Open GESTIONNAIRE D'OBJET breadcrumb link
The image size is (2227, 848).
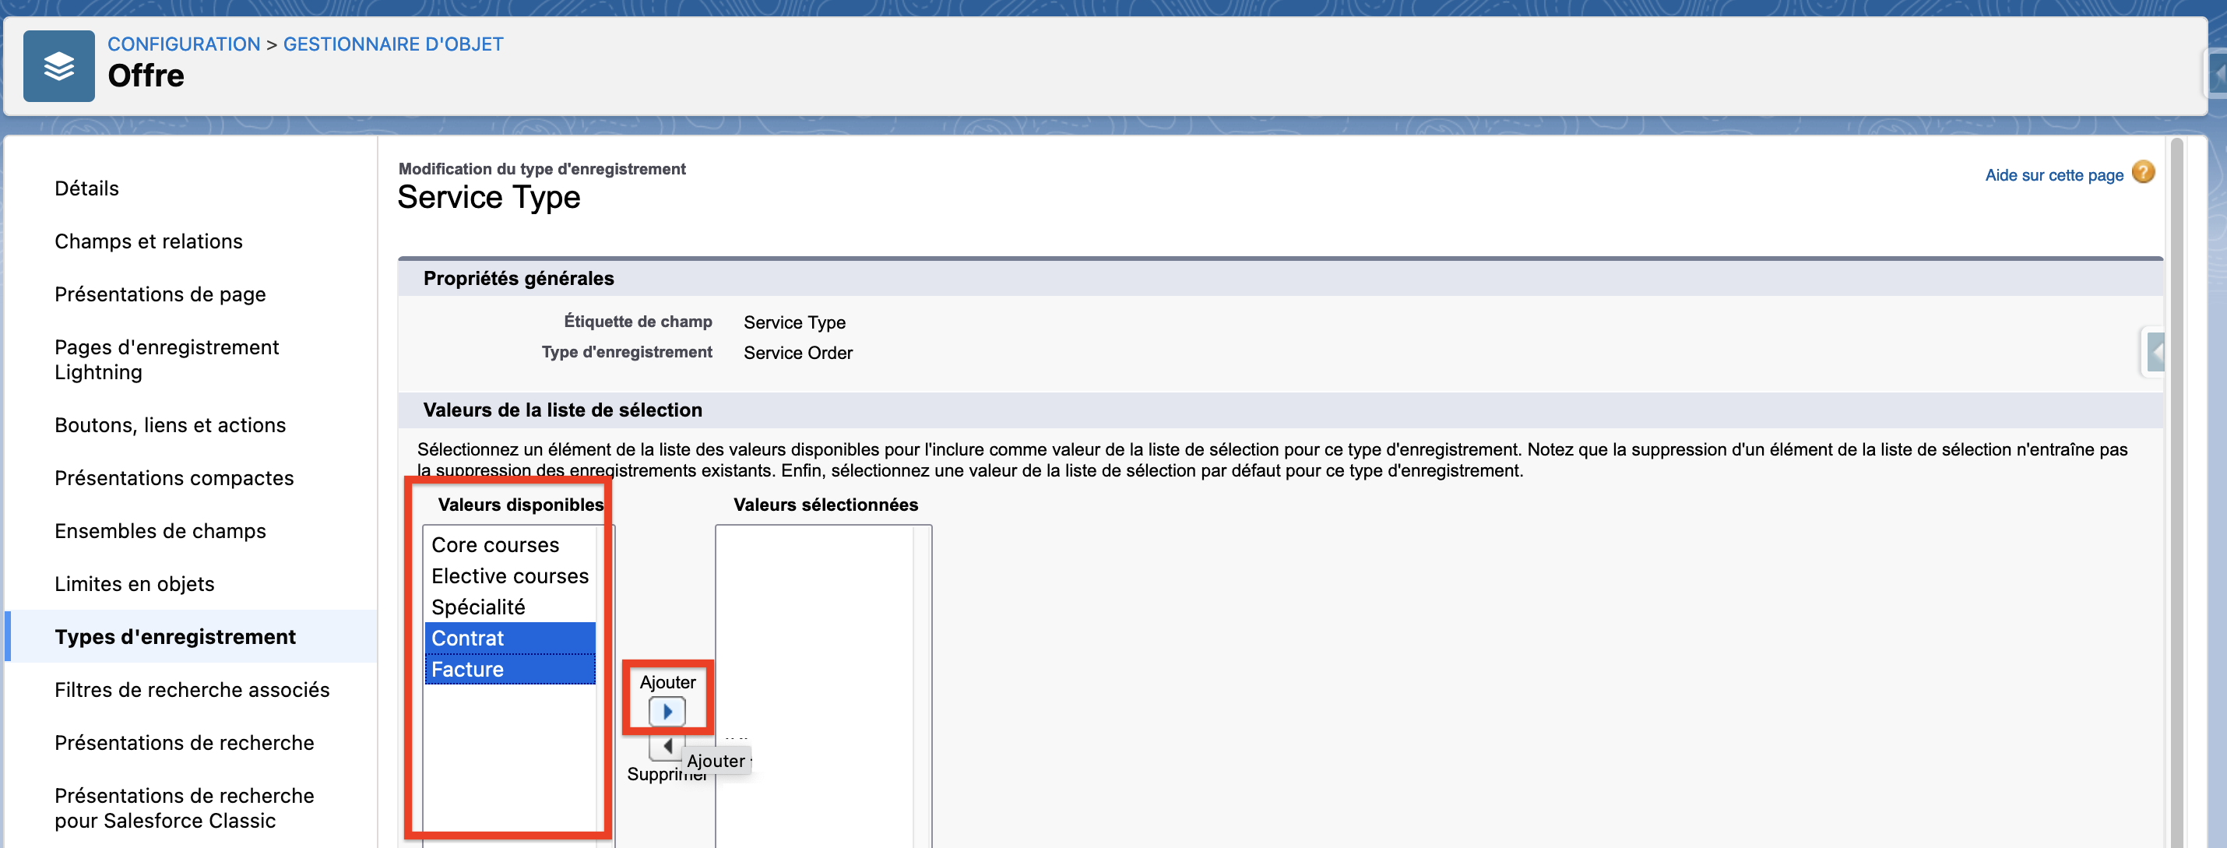click(x=392, y=44)
